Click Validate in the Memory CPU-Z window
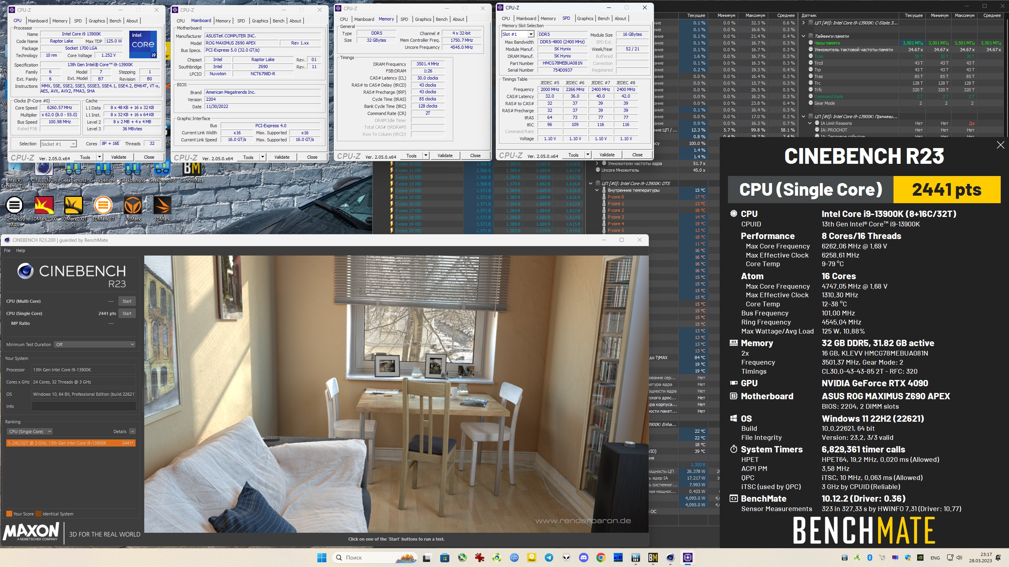The height and width of the screenshot is (567, 1009). 445,156
